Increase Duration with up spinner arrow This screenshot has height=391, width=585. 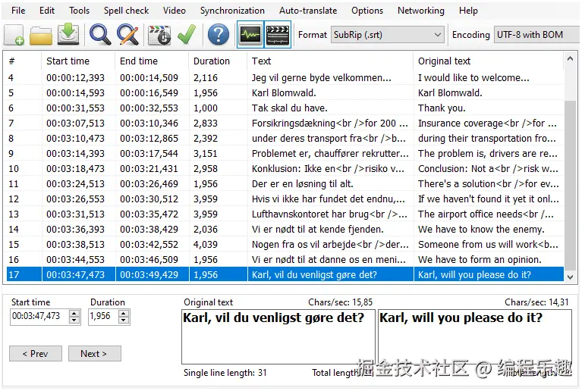(124, 314)
